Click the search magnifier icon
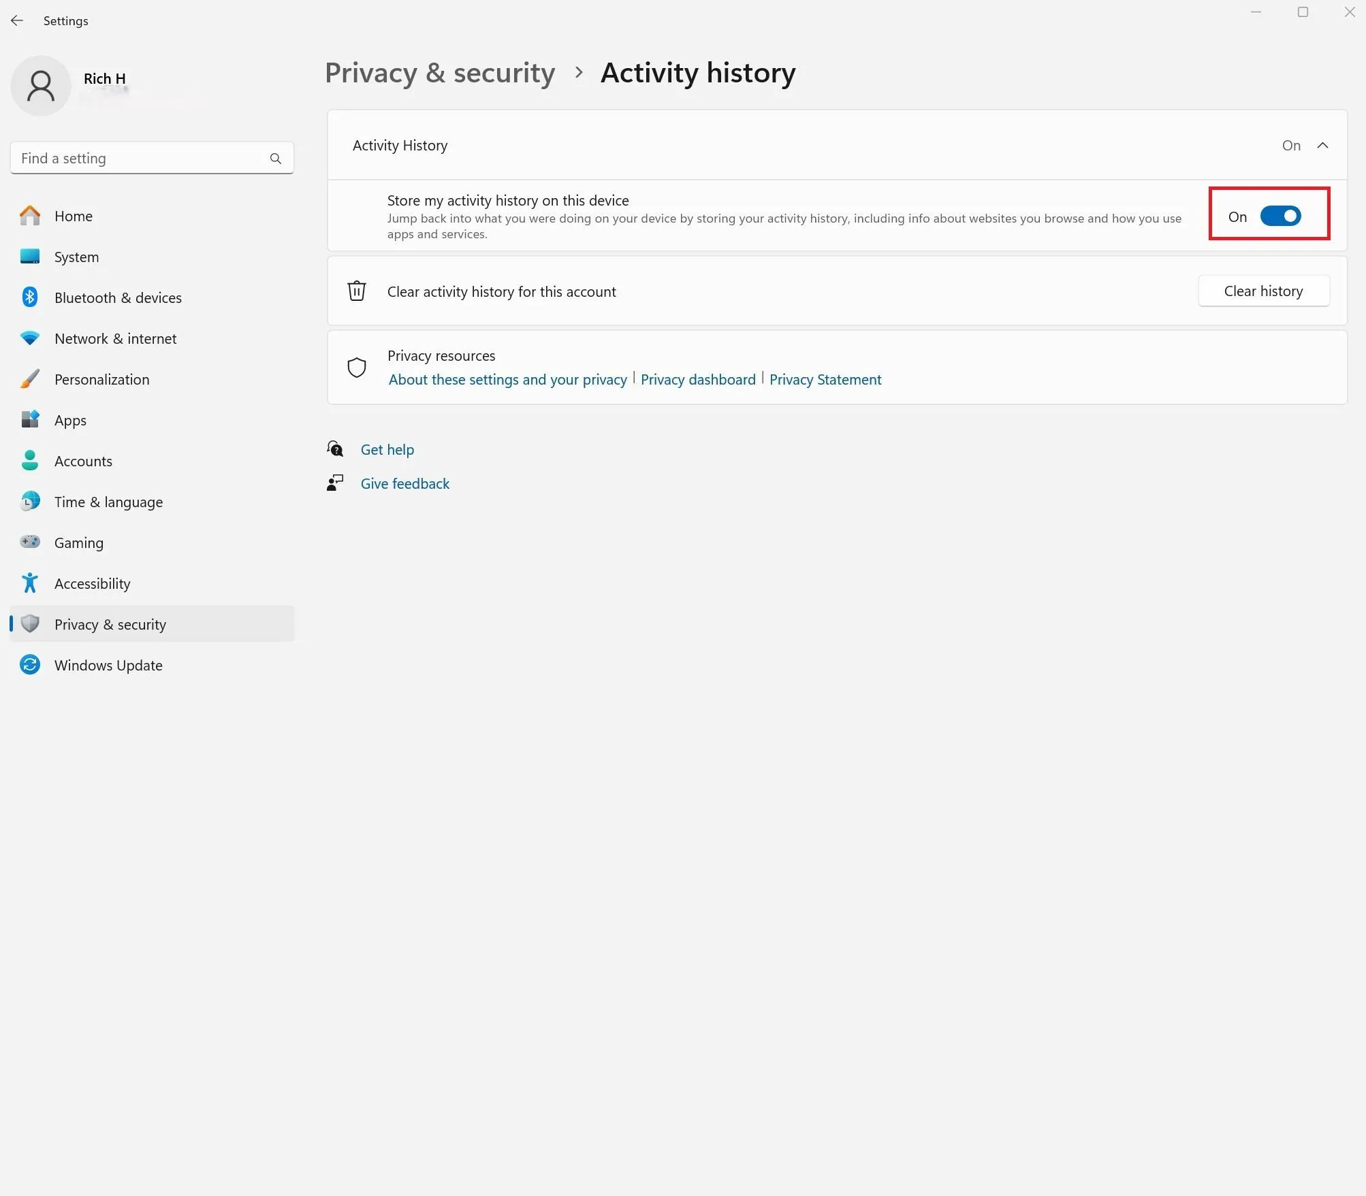The image size is (1366, 1196). tap(275, 159)
